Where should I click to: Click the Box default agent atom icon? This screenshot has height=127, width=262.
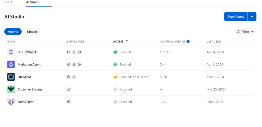[x=11, y=52]
